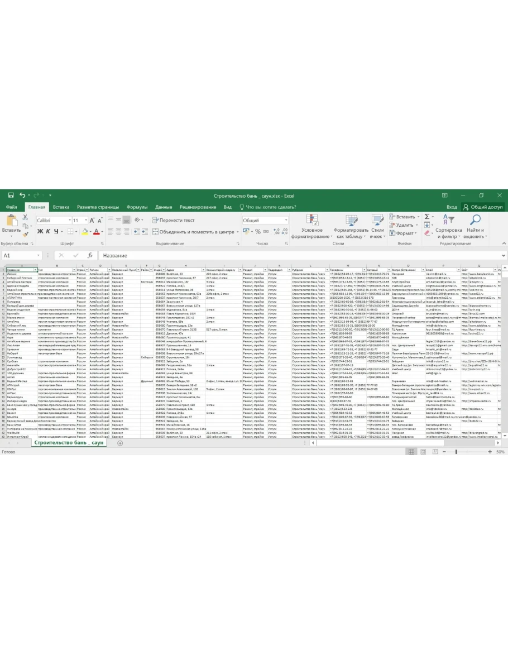Click Clear eraser icon
This screenshot has width=508, height=645.
click(427, 233)
